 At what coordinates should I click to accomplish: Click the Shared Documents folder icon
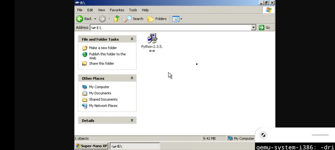click(85, 99)
